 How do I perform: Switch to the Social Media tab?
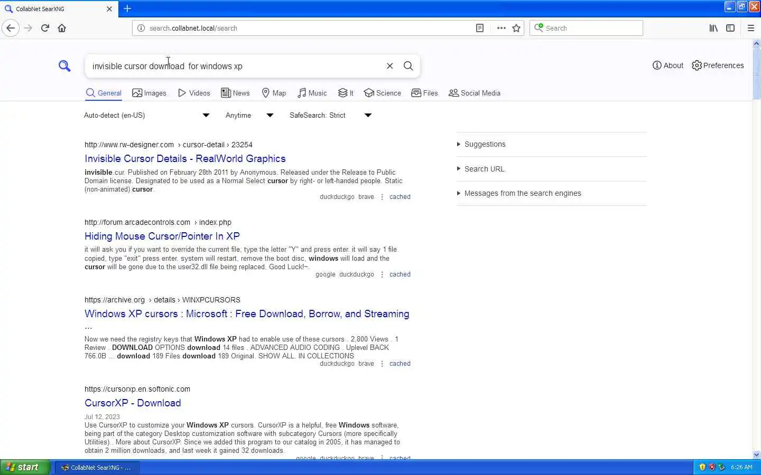click(474, 93)
